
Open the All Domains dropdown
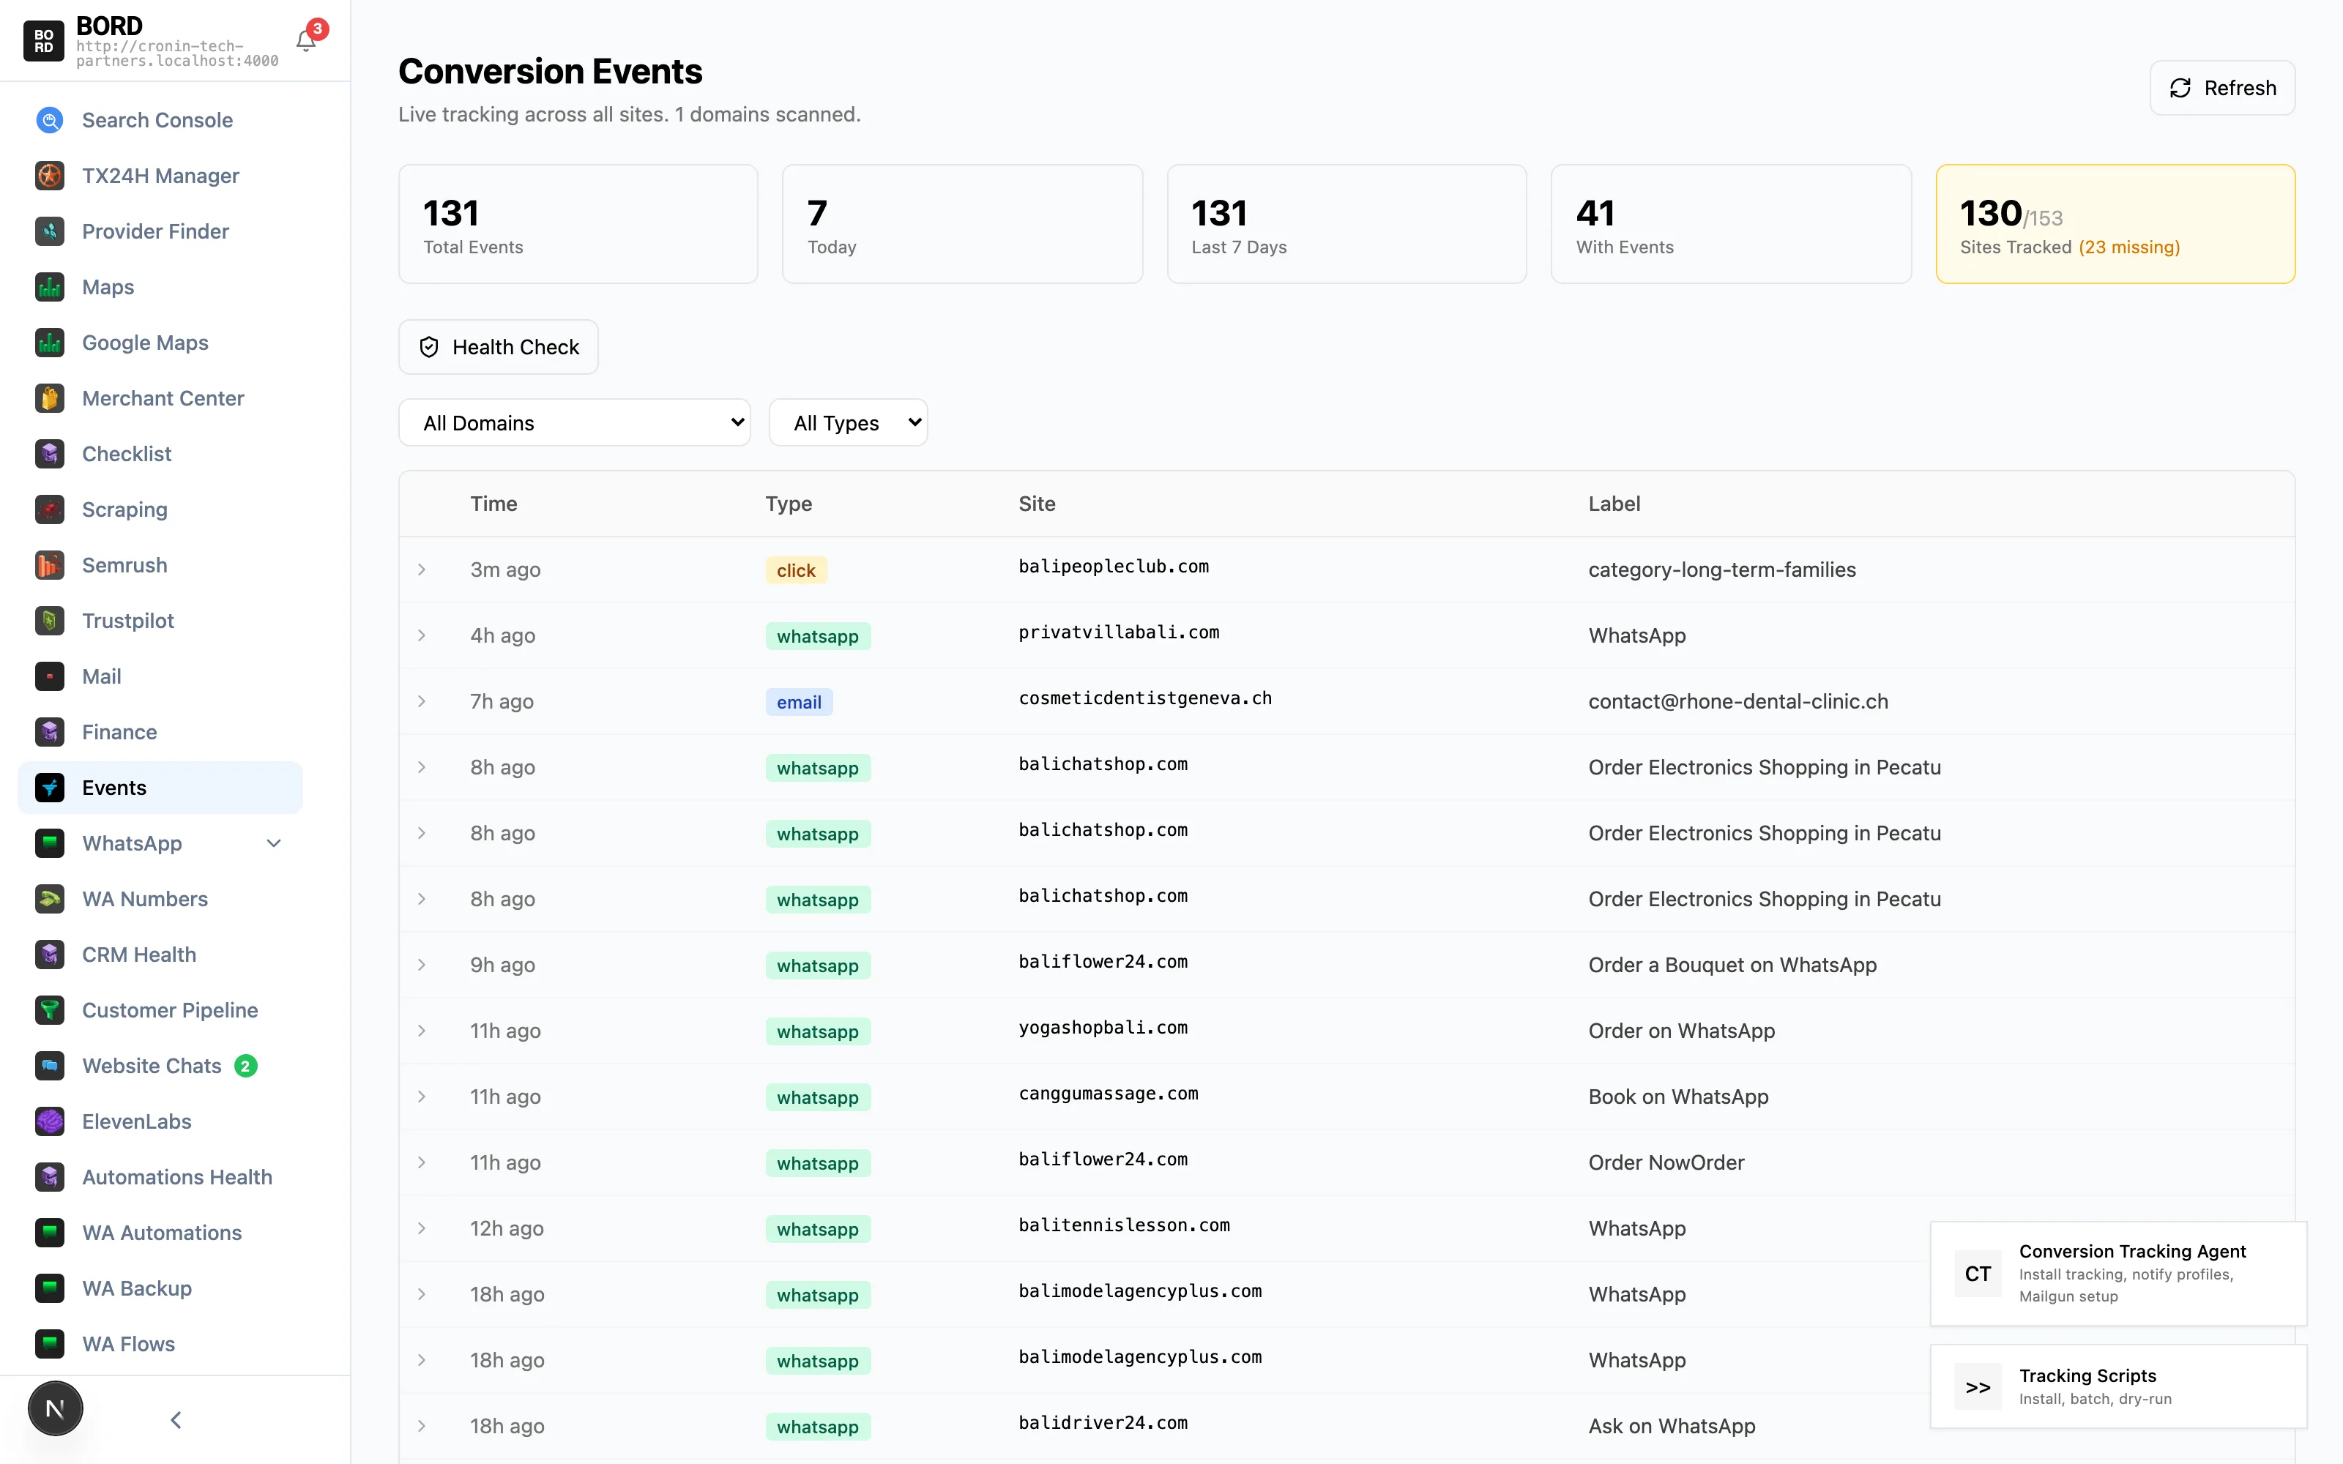point(574,422)
